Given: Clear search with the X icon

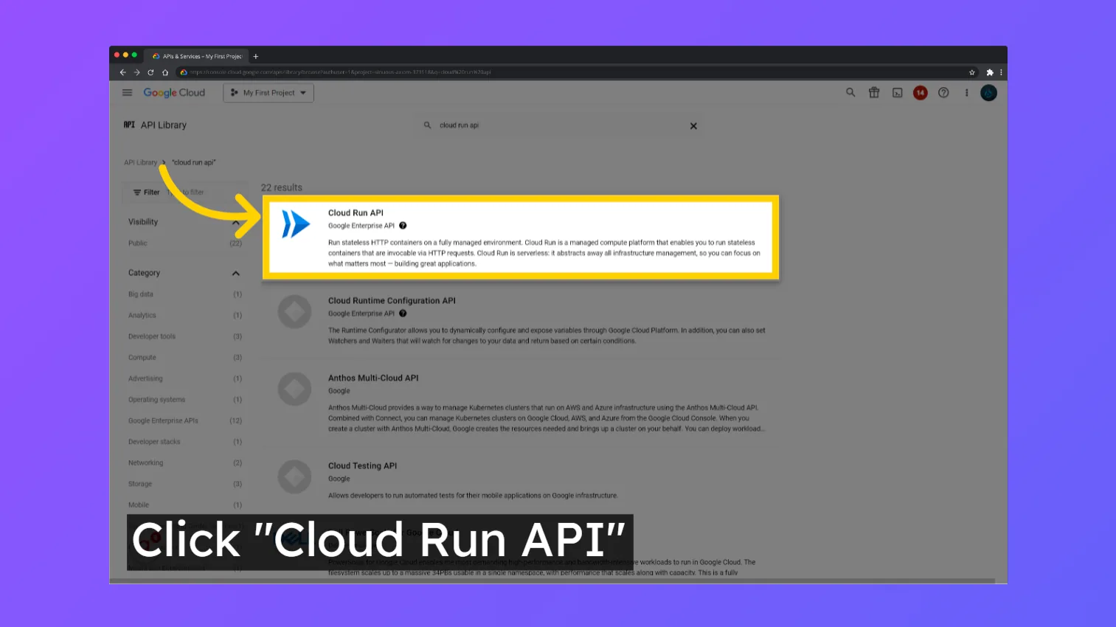Looking at the screenshot, I should click(x=693, y=126).
